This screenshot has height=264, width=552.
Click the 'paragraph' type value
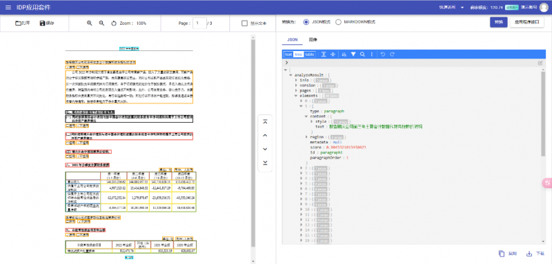click(334, 111)
